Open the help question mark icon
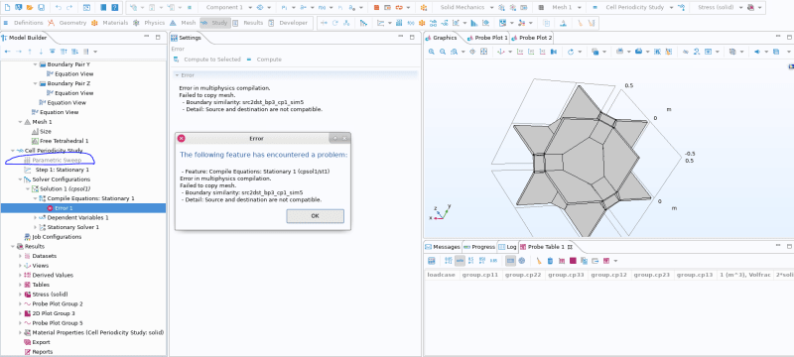The image size is (794, 357). (115, 8)
